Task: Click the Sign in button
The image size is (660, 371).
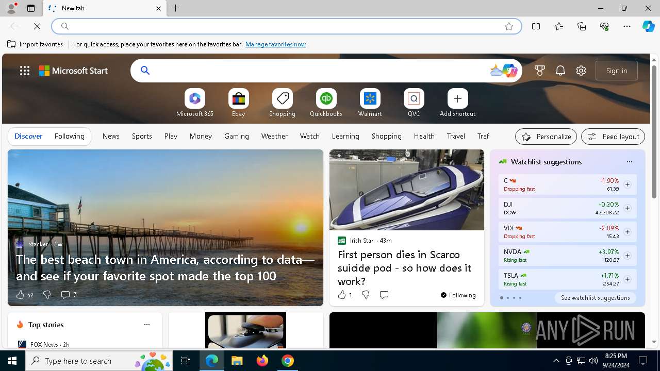Action: (x=617, y=71)
